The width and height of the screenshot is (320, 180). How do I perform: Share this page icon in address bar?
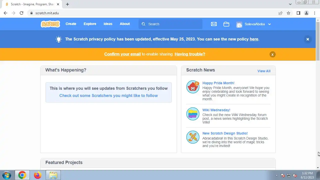tap(280, 13)
